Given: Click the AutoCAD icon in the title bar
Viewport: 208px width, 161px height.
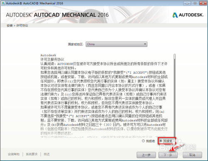Looking at the screenshot, I should pyautogui.click(x=3, y=3).
